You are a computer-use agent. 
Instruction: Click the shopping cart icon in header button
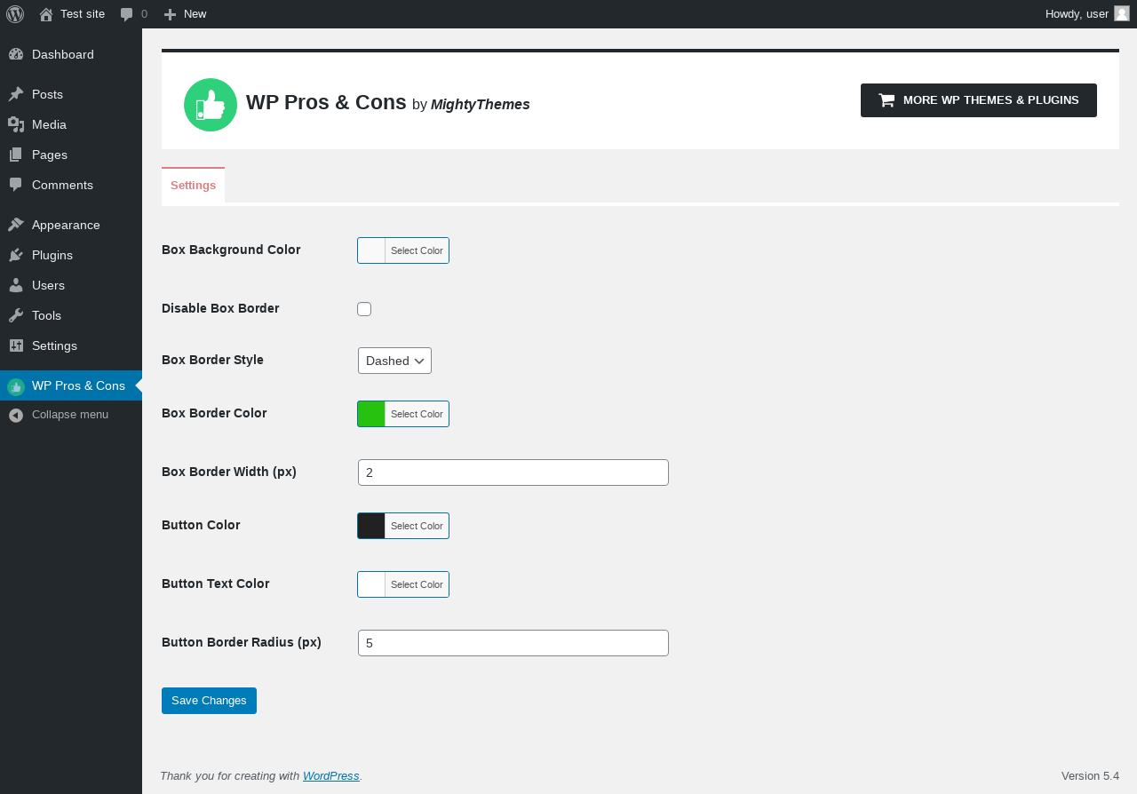(x=887, y=100)
